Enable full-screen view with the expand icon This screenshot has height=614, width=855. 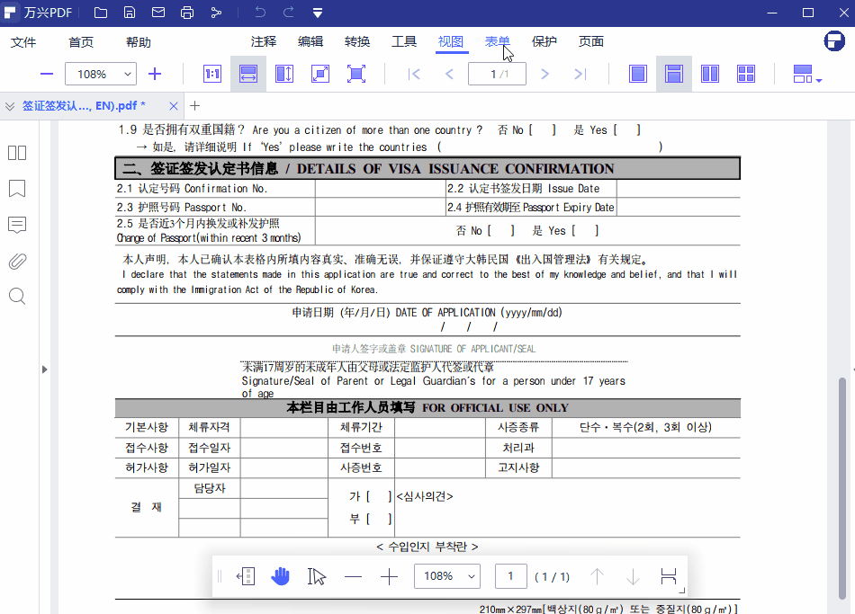(356, 74)
